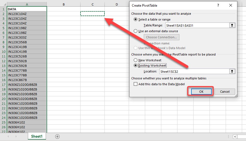Click cell containing IN123C303Z
The image size is (246, 141).
[27, 37]
